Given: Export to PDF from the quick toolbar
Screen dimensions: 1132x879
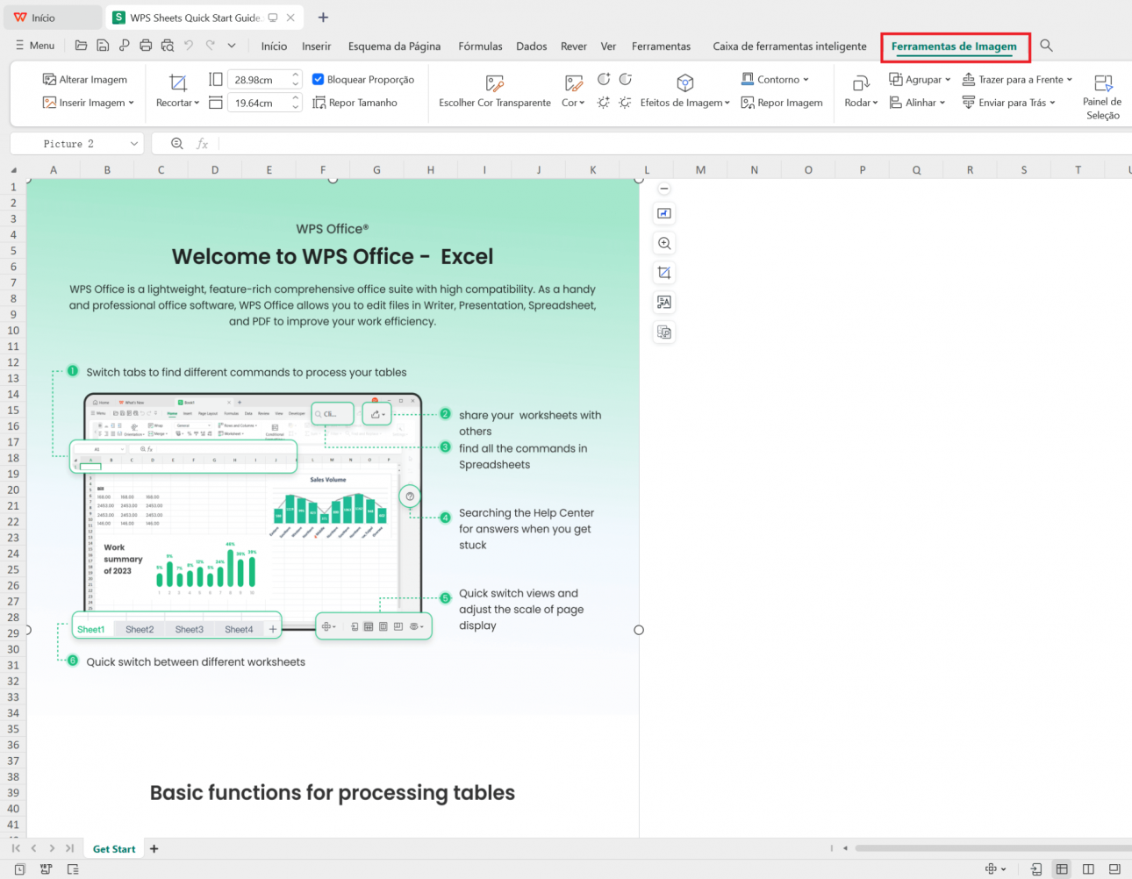Looking at the screenshot, I should [124, 46].
